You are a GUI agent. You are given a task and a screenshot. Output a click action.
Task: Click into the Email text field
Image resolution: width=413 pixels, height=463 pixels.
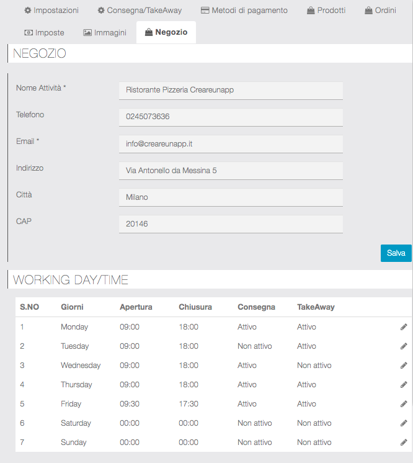(x=231, y=143)
